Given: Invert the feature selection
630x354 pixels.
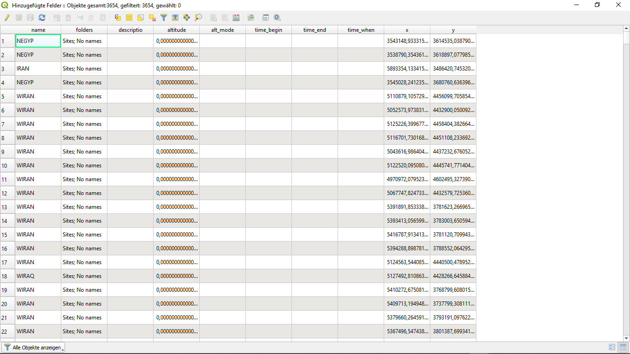Looking at the screenshot, I should [141, 18].
